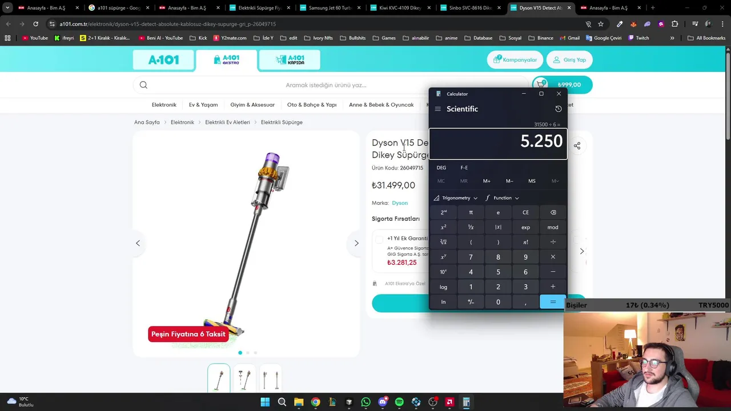This screenshot has height=411, width=731.
Task: Click the Kampanyalar button
Action: coord(515,60)
